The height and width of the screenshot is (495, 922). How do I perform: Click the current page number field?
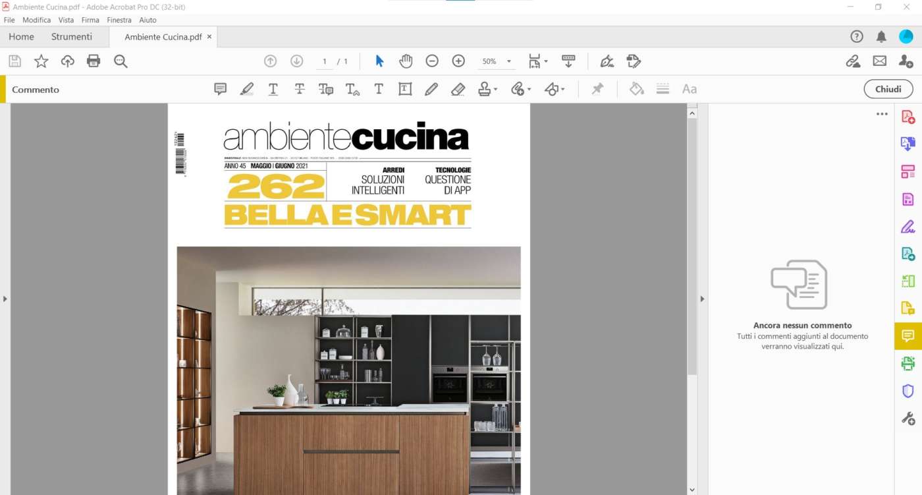[324, 61]
